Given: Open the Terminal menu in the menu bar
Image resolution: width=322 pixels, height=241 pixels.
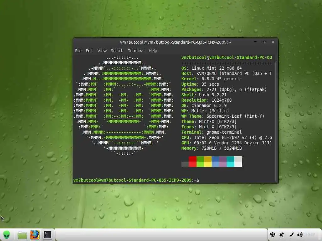Looking at the screenshot, I should coord(136,51).
